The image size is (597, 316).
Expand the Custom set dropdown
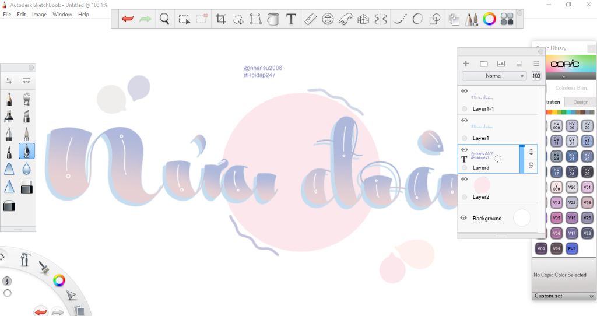[x=564, y=296]
